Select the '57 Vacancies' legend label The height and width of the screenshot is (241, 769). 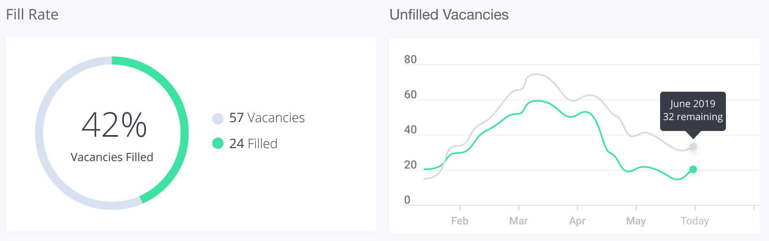pyautogui.click(x=267, y=118)
